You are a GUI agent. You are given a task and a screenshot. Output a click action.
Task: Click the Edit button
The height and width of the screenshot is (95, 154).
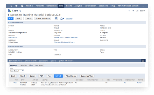click(11, 18)
